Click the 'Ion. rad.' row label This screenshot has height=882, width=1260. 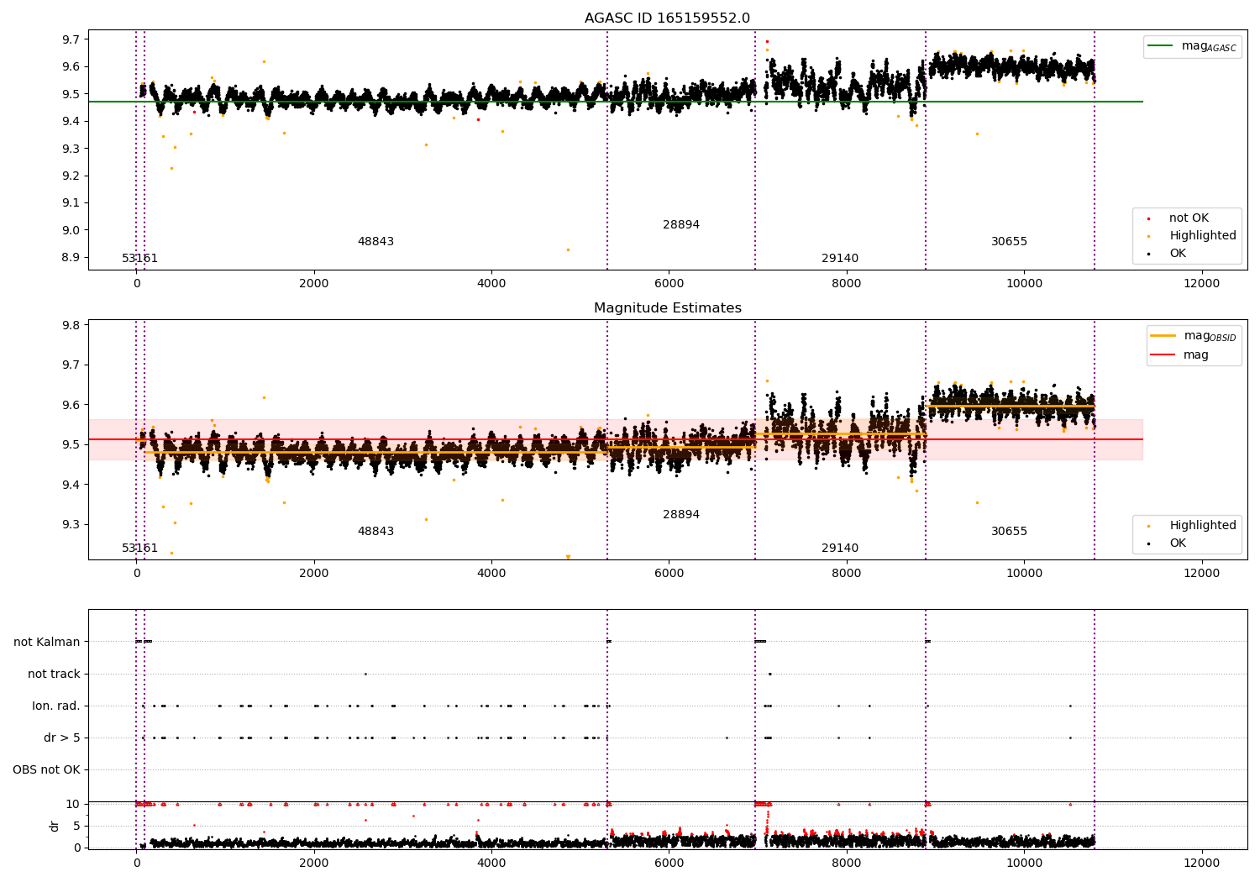(x=56, y=706)
